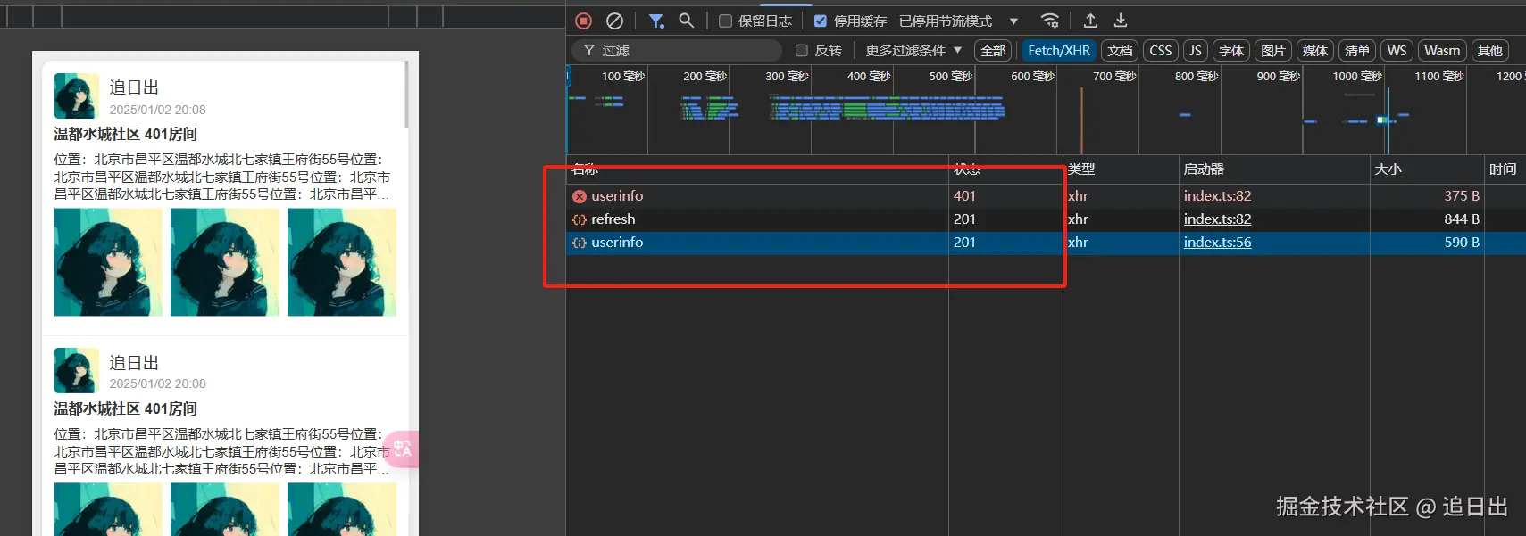The height and width of the screenshot is (536, 1526).
Task: Sort by 启动器 column header
Action: [x=1274, y=169]
